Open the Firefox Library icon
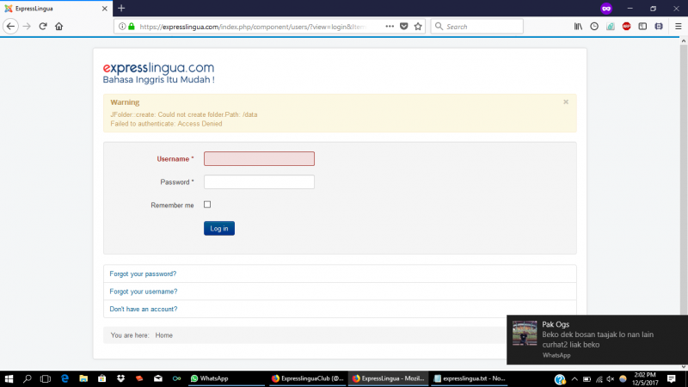This screenshot has width=688, height=387. point(578,27)
